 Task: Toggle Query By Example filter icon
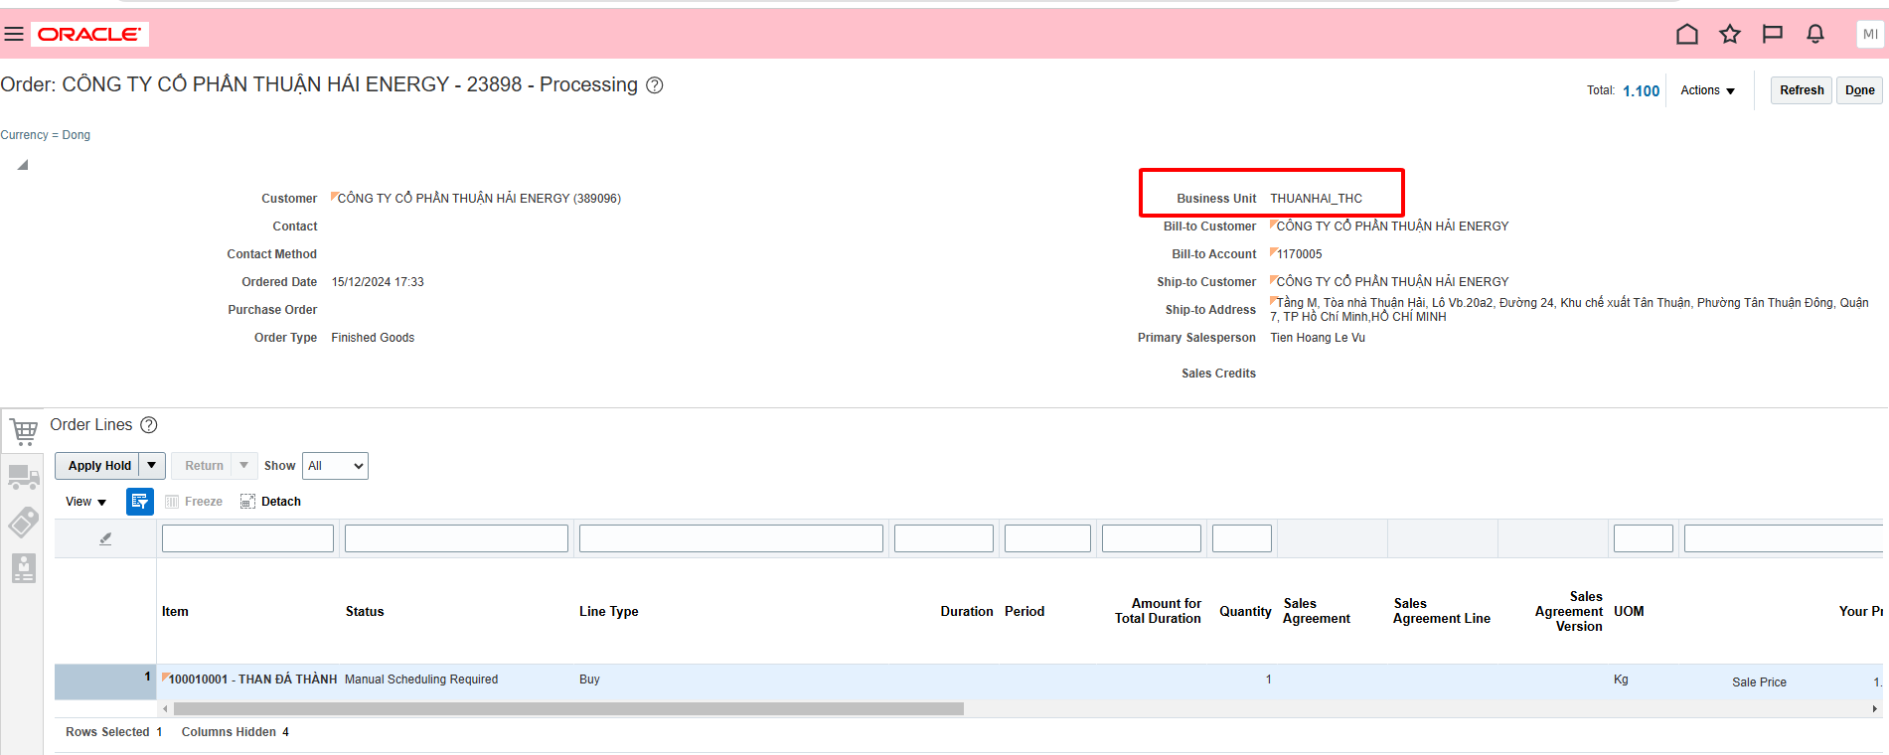pyautogui.click(x=140, y=502)
